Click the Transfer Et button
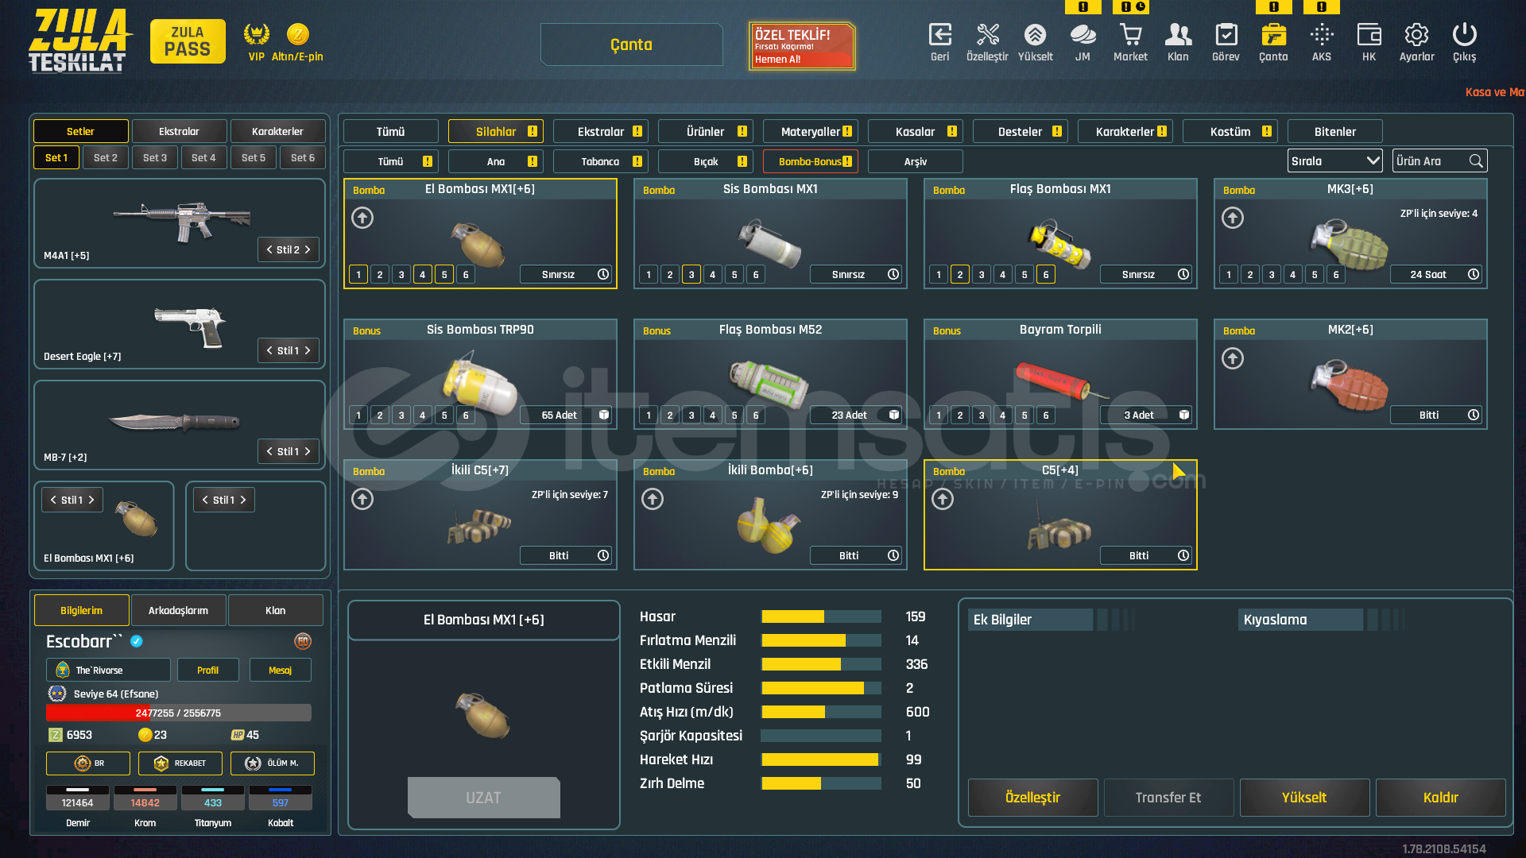Viewport: 1526px width, 858px height. click(1168, 798)
